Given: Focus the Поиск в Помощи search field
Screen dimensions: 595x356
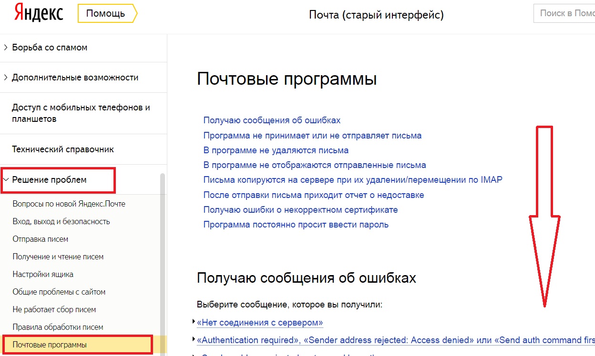Looking at the screenshot, I should pyautogui.click(x=564, y=13).
